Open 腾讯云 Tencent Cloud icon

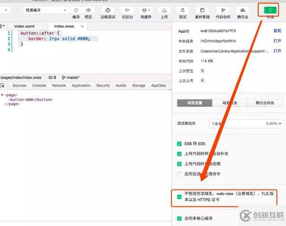(243, 10)
